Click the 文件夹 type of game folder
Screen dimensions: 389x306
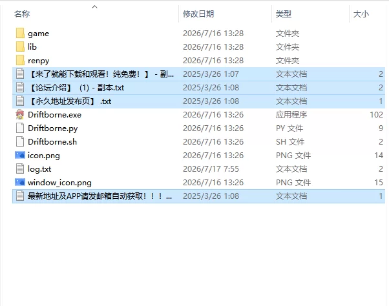tap(288, 33)
